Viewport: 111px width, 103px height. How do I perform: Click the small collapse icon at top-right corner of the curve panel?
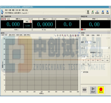tap(79, 33)
